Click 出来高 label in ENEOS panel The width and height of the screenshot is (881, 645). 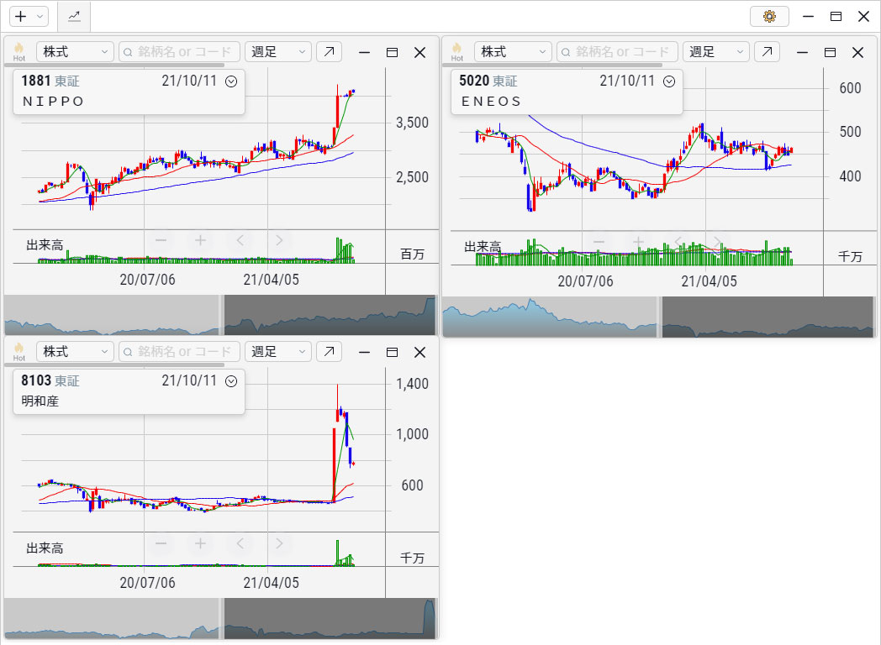point(483,246)
